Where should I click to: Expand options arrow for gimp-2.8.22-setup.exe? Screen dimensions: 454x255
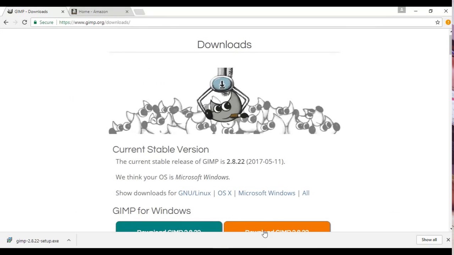(69, 240)
